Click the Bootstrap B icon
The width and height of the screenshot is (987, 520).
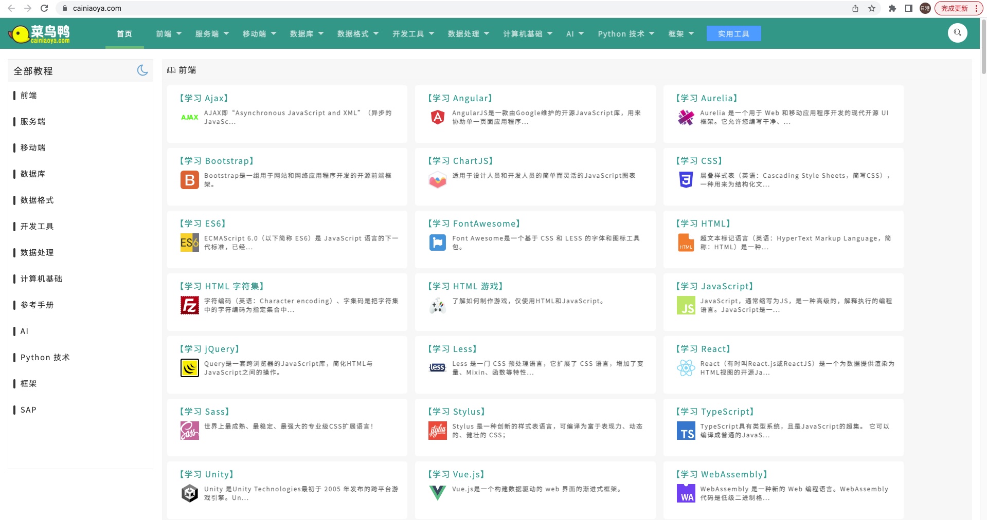[190, 180]
